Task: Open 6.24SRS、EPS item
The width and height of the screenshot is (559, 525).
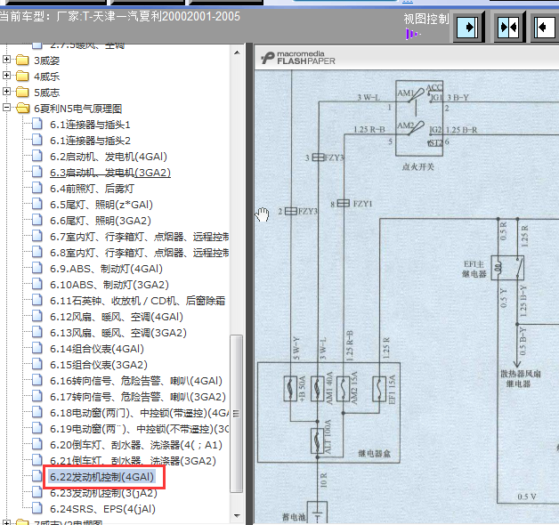Action: 102,509
